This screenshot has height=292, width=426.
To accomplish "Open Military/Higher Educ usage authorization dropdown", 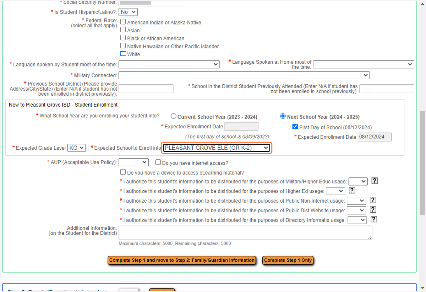I will pyautogui.click(x=358, y=181).
